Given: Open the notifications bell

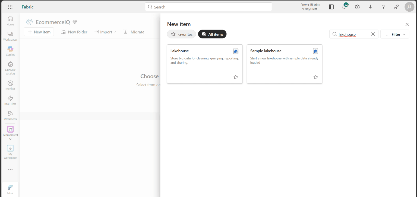Looking at the screenshot, I should pos(345,7).
